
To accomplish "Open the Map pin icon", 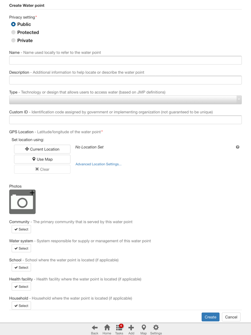I will [x=144, y=327].
